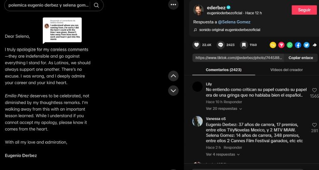Expand Ver 20 respuestas under Lily's comment

[x=224, y=109]
